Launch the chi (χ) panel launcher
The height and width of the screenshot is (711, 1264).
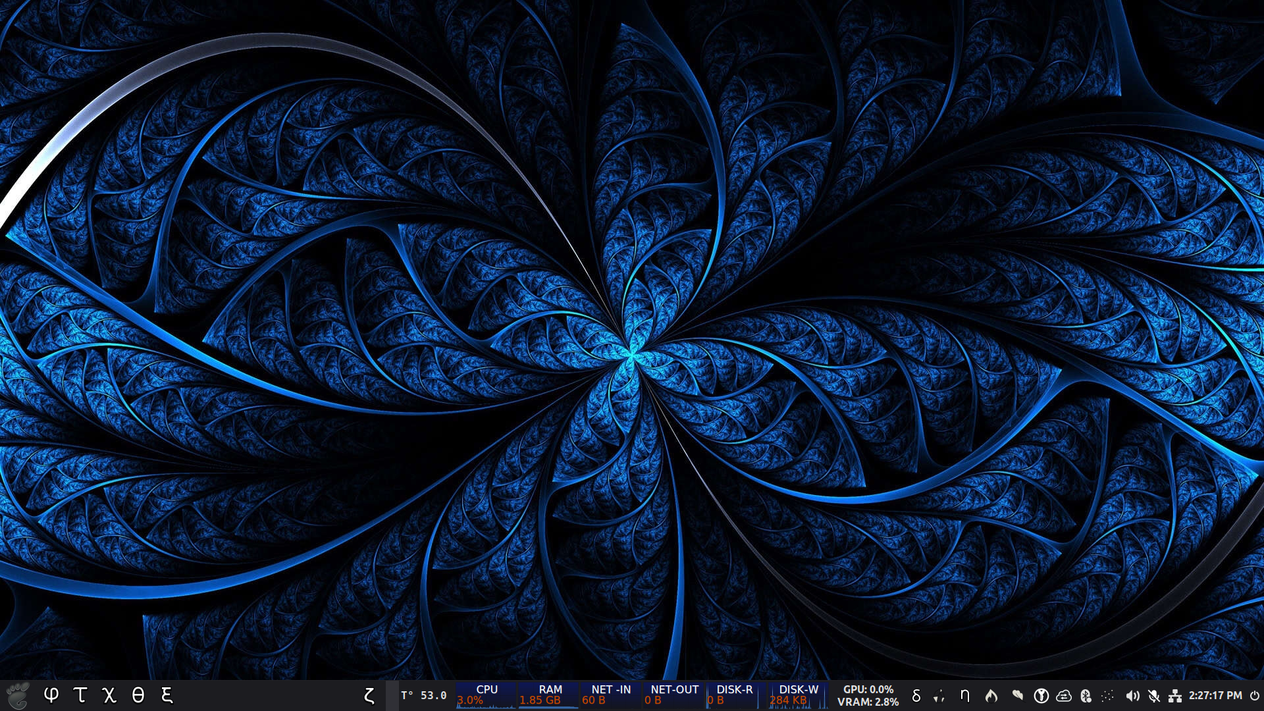[x=109, y=695]
